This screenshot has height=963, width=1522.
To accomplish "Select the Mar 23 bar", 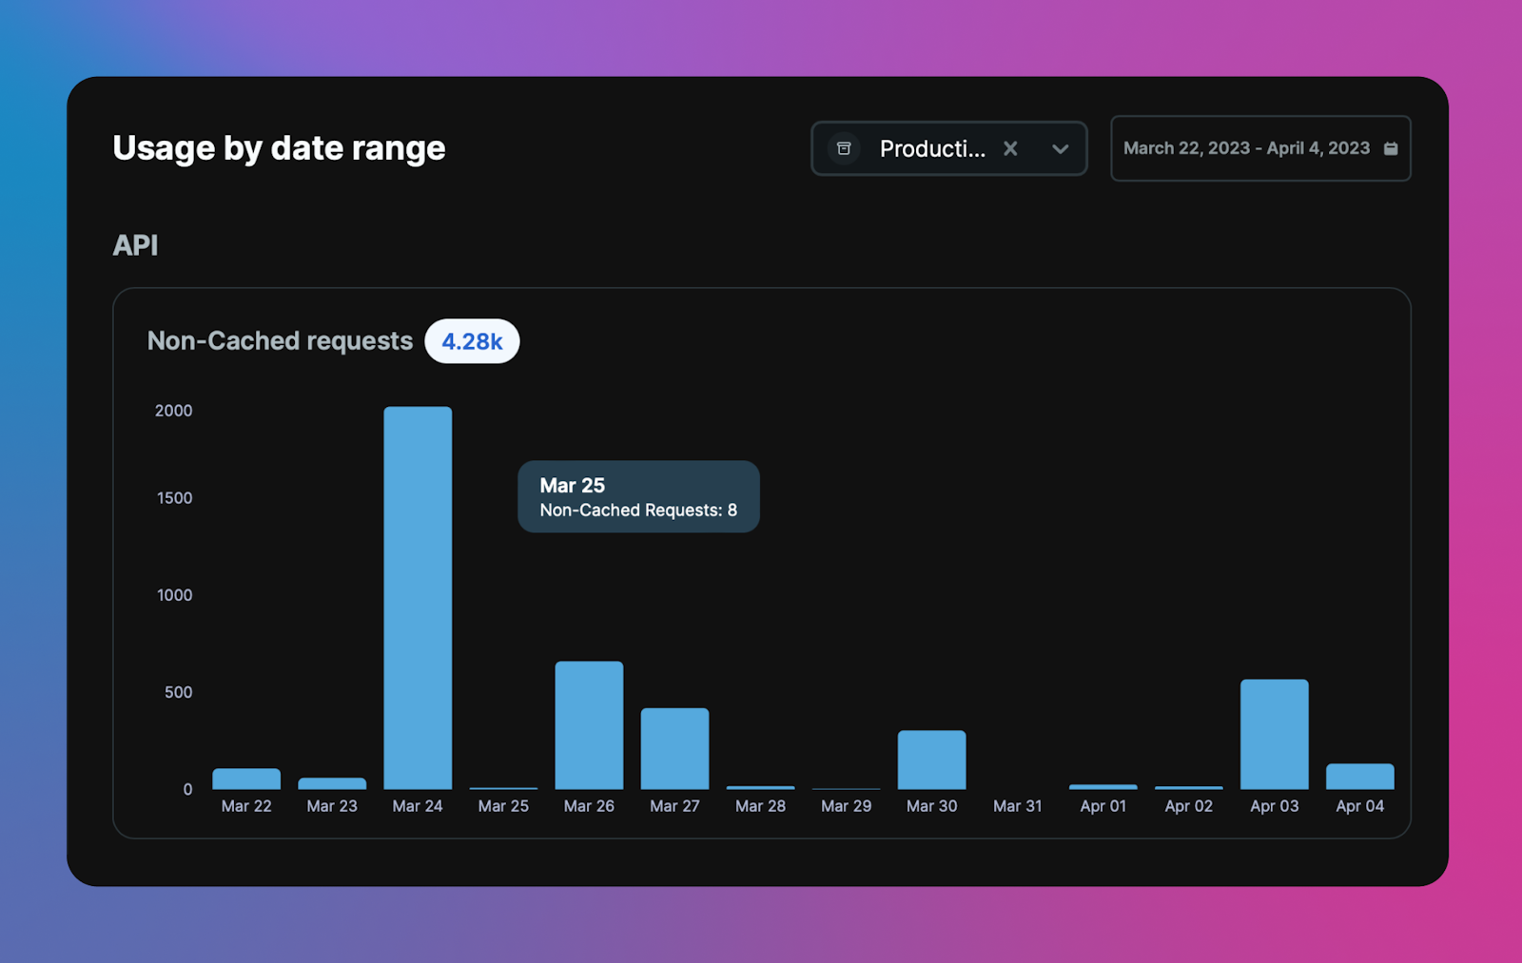I will [332, 783].
